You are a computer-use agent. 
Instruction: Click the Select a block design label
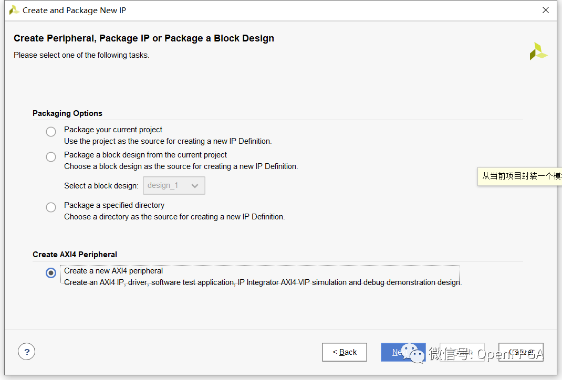tap(101, 186)
